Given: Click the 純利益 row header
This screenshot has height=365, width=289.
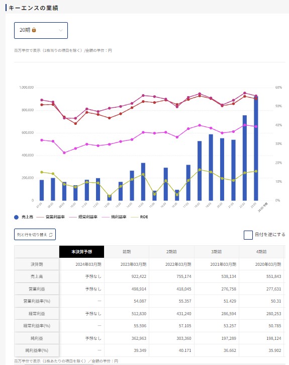Looking at the screenshot, I should coord(37,338).
